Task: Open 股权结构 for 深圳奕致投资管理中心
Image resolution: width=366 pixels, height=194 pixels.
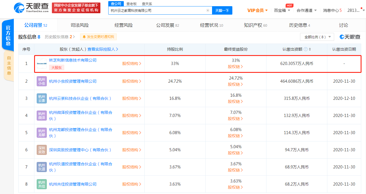Action: 132,150
